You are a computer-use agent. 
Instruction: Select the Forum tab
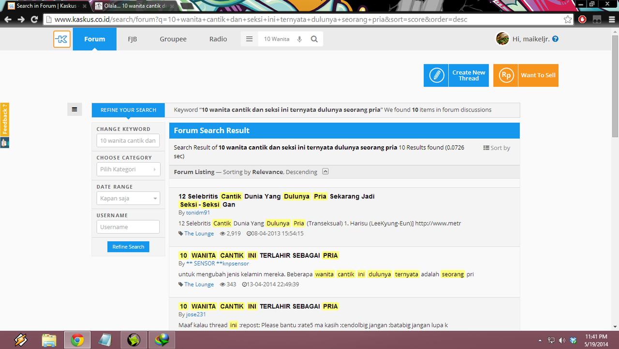pos(95,39)
